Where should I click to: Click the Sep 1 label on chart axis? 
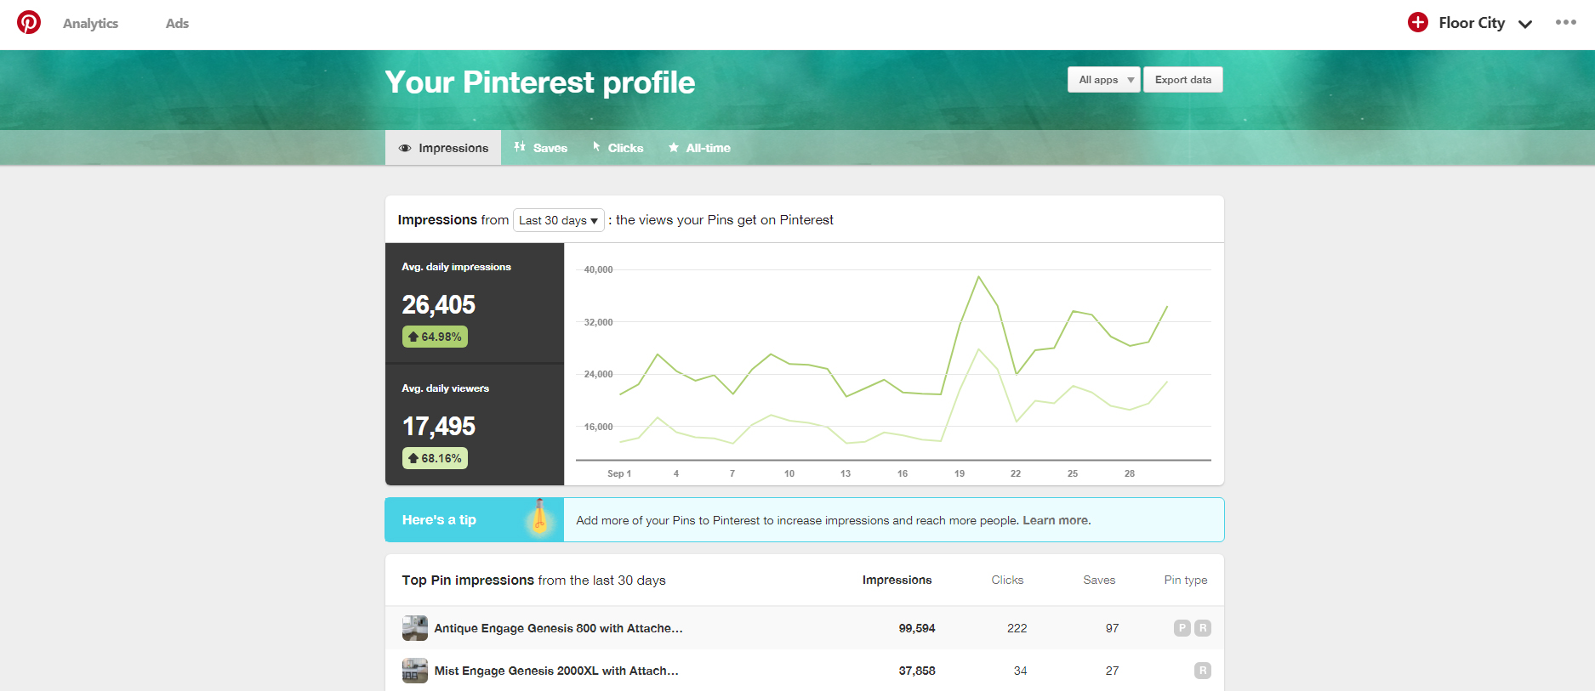click(x=619, y=473)
